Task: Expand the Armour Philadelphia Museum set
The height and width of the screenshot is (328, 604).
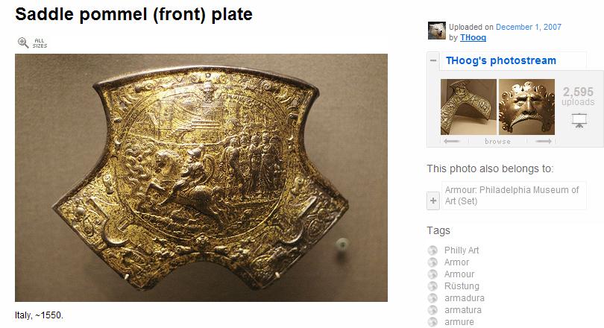Action: [433, 201]
